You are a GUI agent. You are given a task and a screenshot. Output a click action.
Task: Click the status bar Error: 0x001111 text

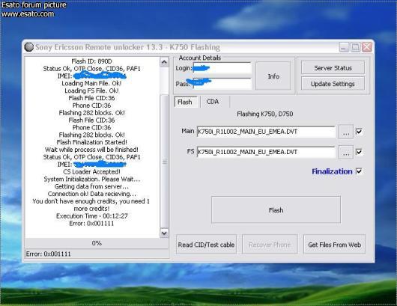tap(49, 254)
